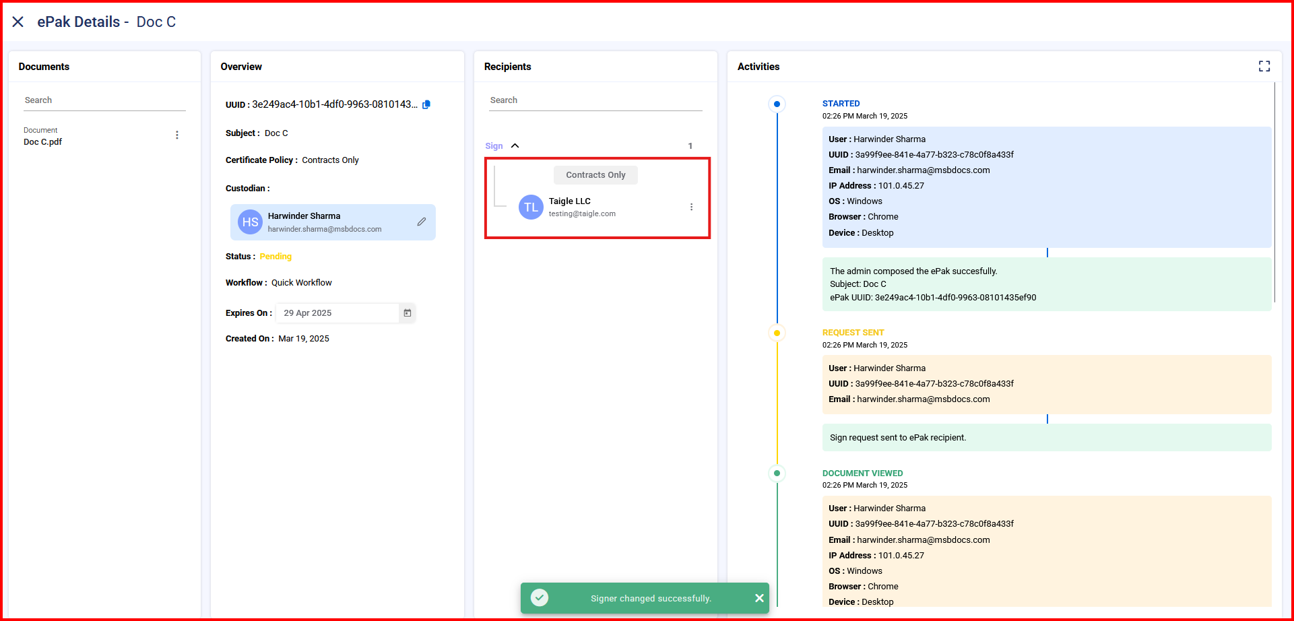Screen dimensions: 1294x621
Task: Click the Contracts Only policy badge
Action: pos(595,175)
